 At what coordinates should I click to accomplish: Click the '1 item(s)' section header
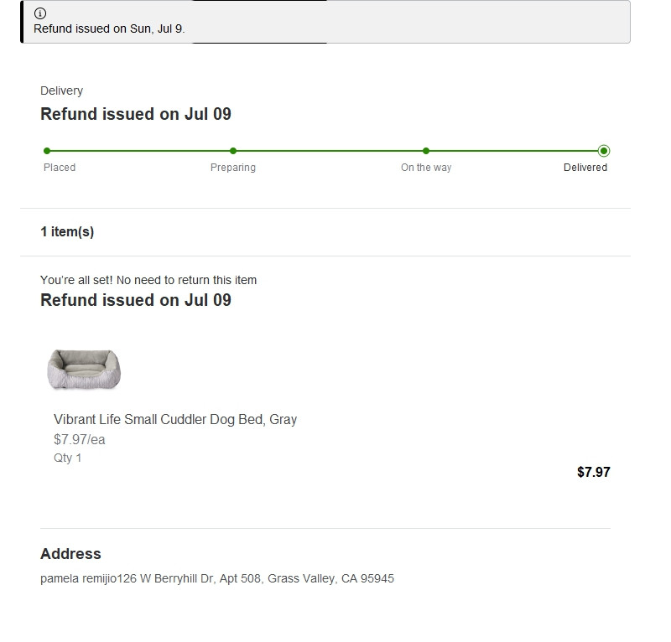point(67,232)
